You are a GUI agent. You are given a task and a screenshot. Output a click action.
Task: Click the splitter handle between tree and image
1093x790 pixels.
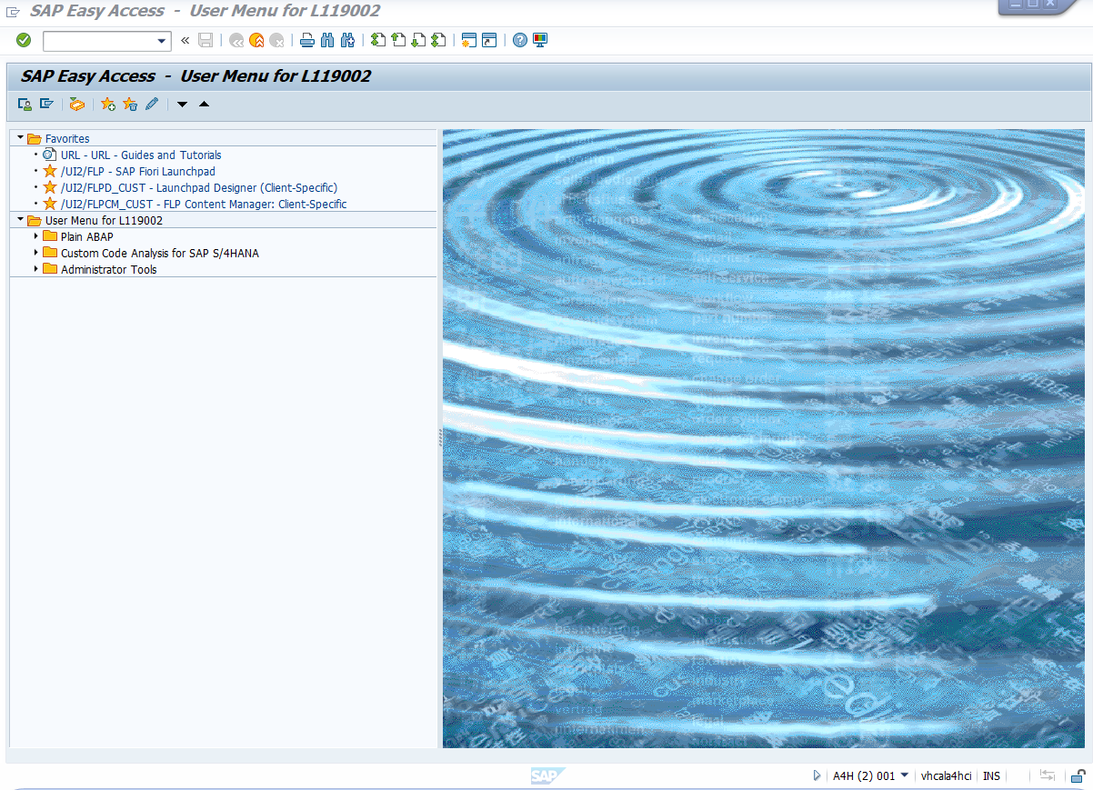pos(440,438)
